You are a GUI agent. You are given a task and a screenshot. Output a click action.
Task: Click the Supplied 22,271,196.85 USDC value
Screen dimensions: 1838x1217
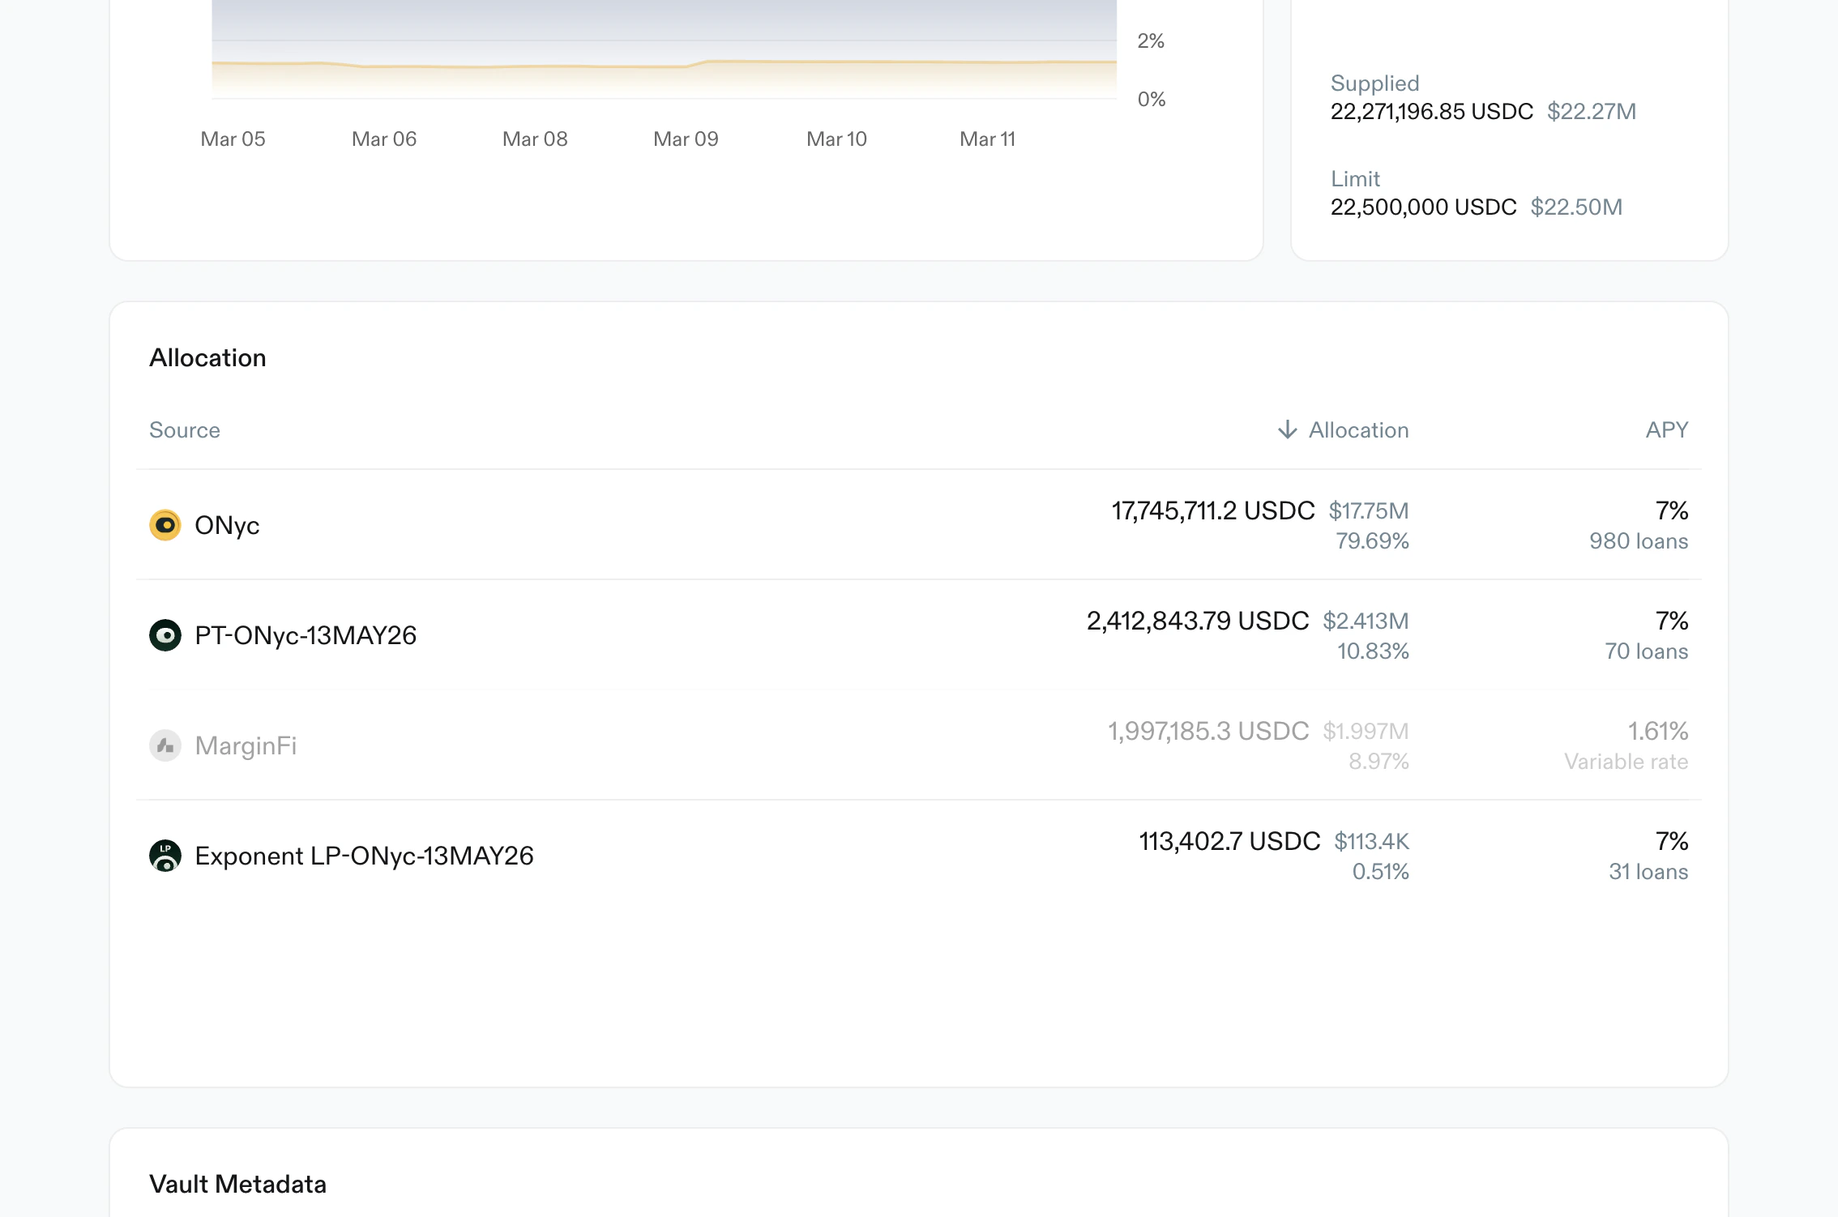pyautogui.click(x=1431, y=112)
